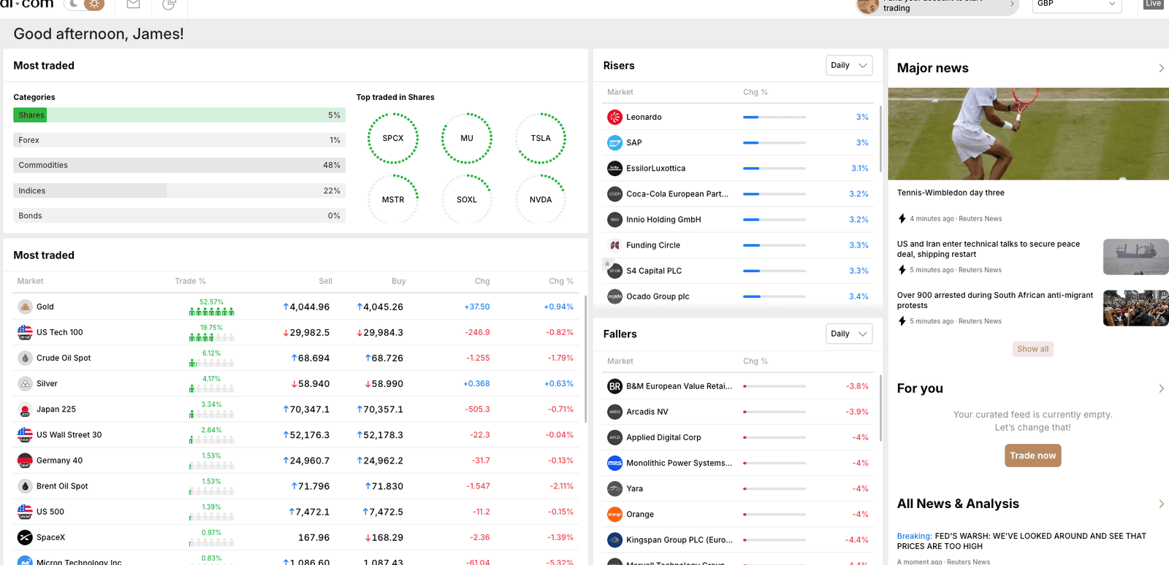Select the Indices category row
This screenshot has height=565, width=1169.
click(x=179, y=191)
